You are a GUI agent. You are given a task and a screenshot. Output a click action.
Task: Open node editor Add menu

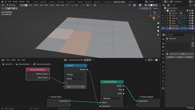coord(19,60)
